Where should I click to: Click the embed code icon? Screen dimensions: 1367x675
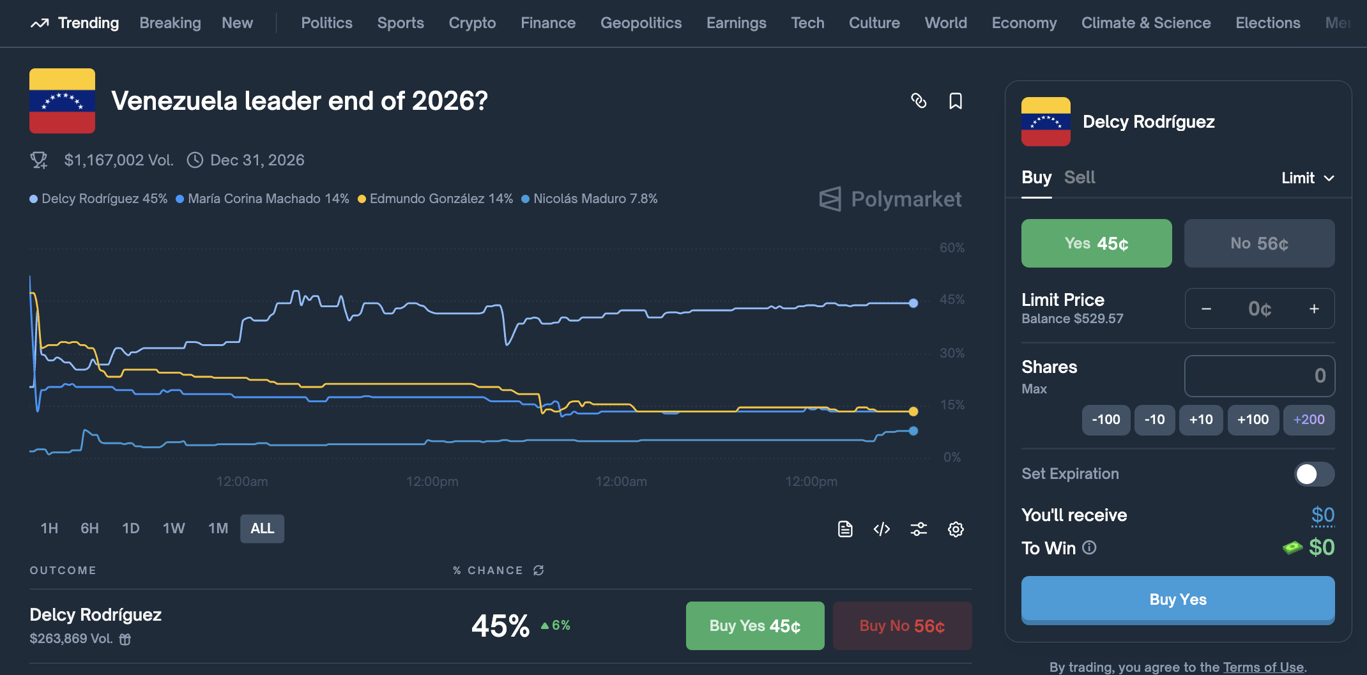[x=882, y=529]
